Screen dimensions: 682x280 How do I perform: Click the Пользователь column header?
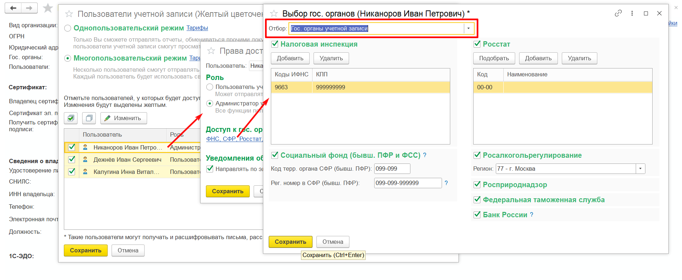(x=122, y=134)
